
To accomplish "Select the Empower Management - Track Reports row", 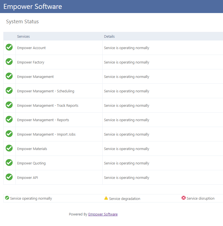I will 48,106.
